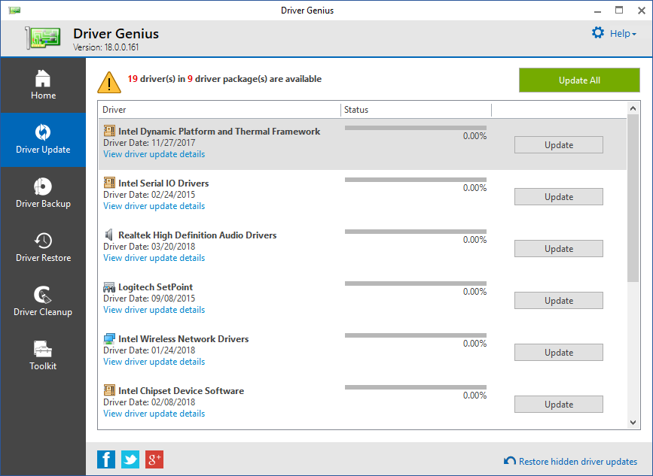
Task: Click the Status column header
Action: click(x=416, y=110)
